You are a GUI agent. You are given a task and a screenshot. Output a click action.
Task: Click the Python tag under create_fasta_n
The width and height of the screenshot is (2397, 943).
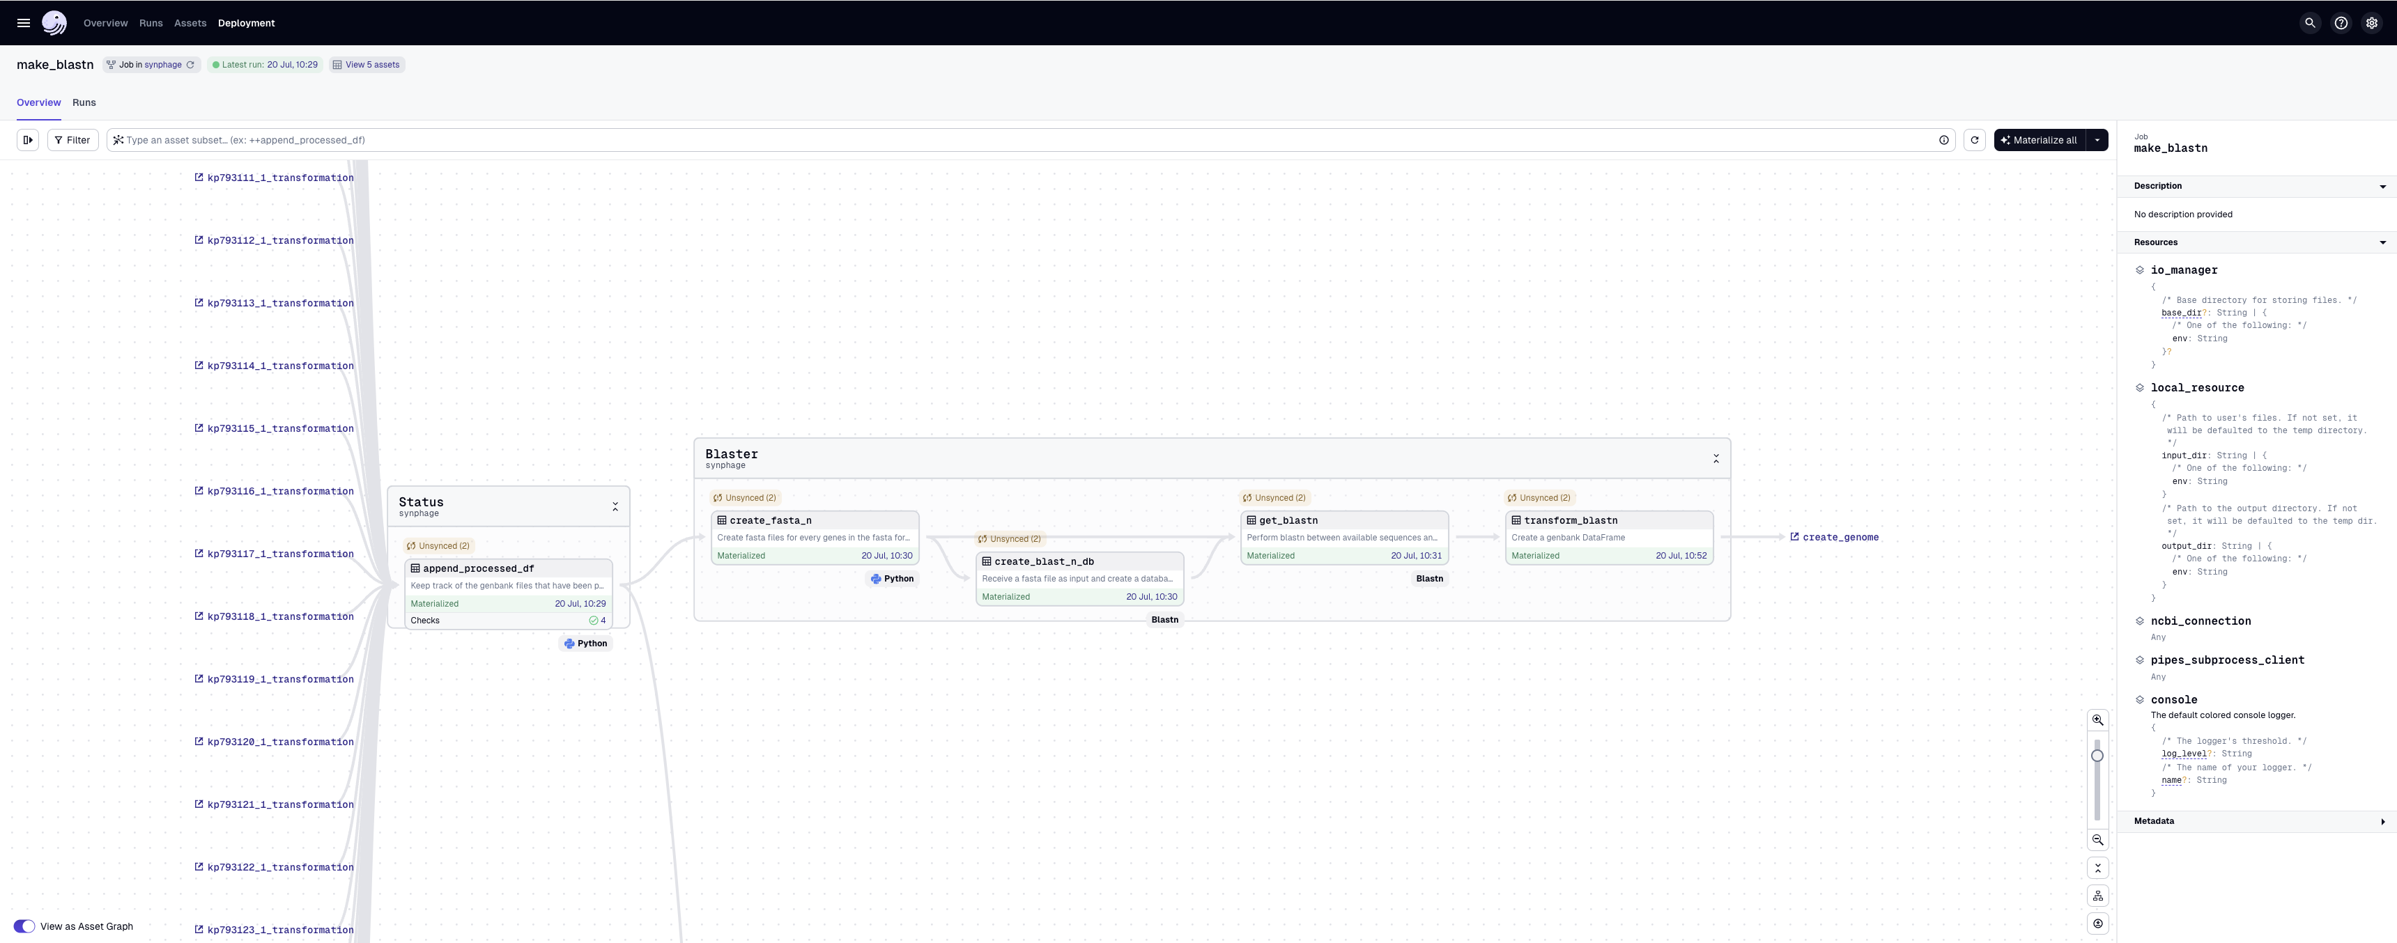click(x=893, y=579)
